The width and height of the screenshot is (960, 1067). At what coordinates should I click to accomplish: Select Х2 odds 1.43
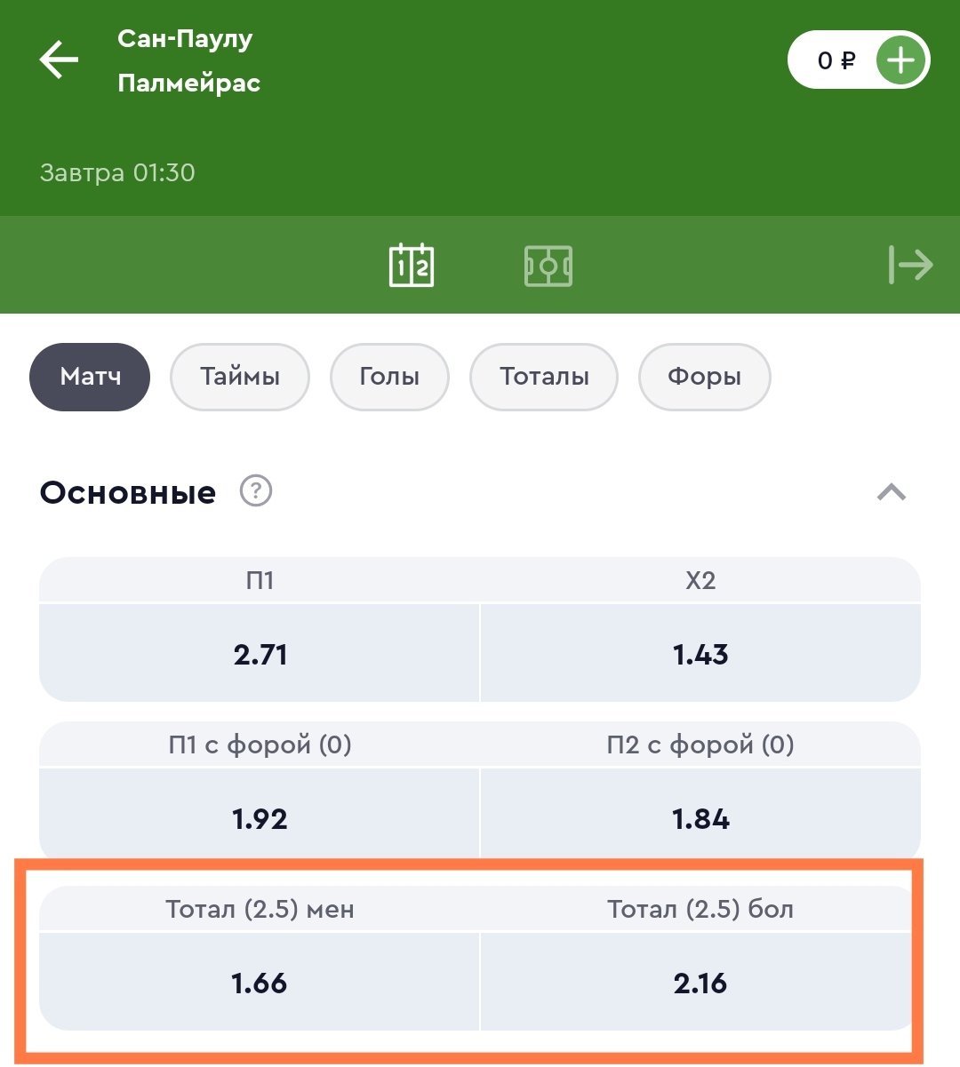[700, 654]
